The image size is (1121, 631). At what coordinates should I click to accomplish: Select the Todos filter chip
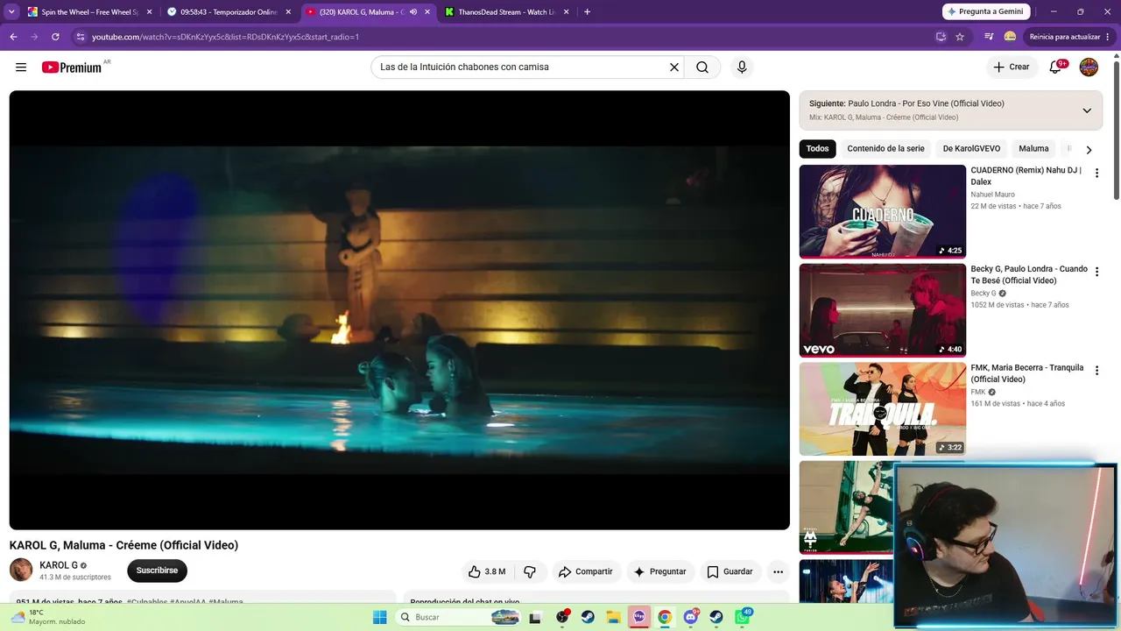point(817,149)
